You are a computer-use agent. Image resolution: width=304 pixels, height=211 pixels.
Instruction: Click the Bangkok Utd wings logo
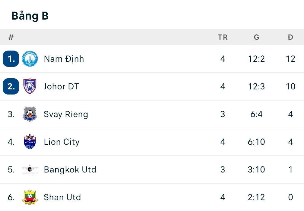click(30, 169)
